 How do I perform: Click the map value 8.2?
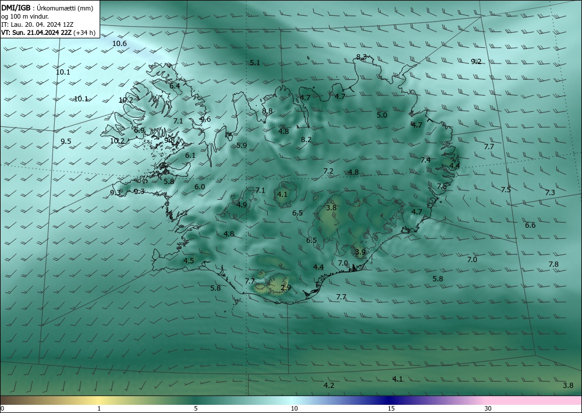tap(306, 140)
